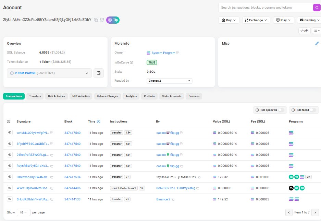
Task: Click the Time column clock icon
Action: (98, 121)
